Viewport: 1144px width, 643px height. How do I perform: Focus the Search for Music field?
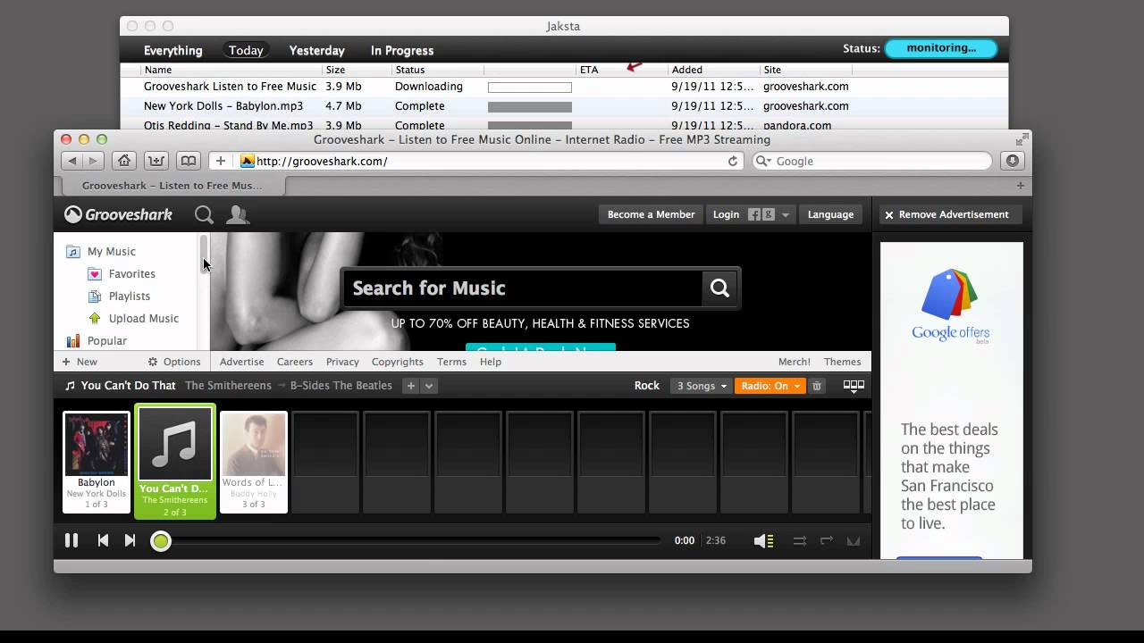[524, 288]
